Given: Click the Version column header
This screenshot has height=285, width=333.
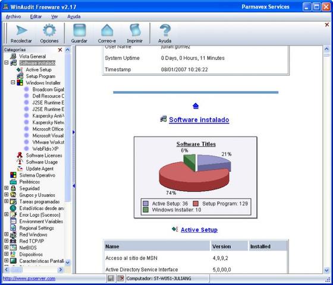Looking at the screenshot, I should 229,246.
